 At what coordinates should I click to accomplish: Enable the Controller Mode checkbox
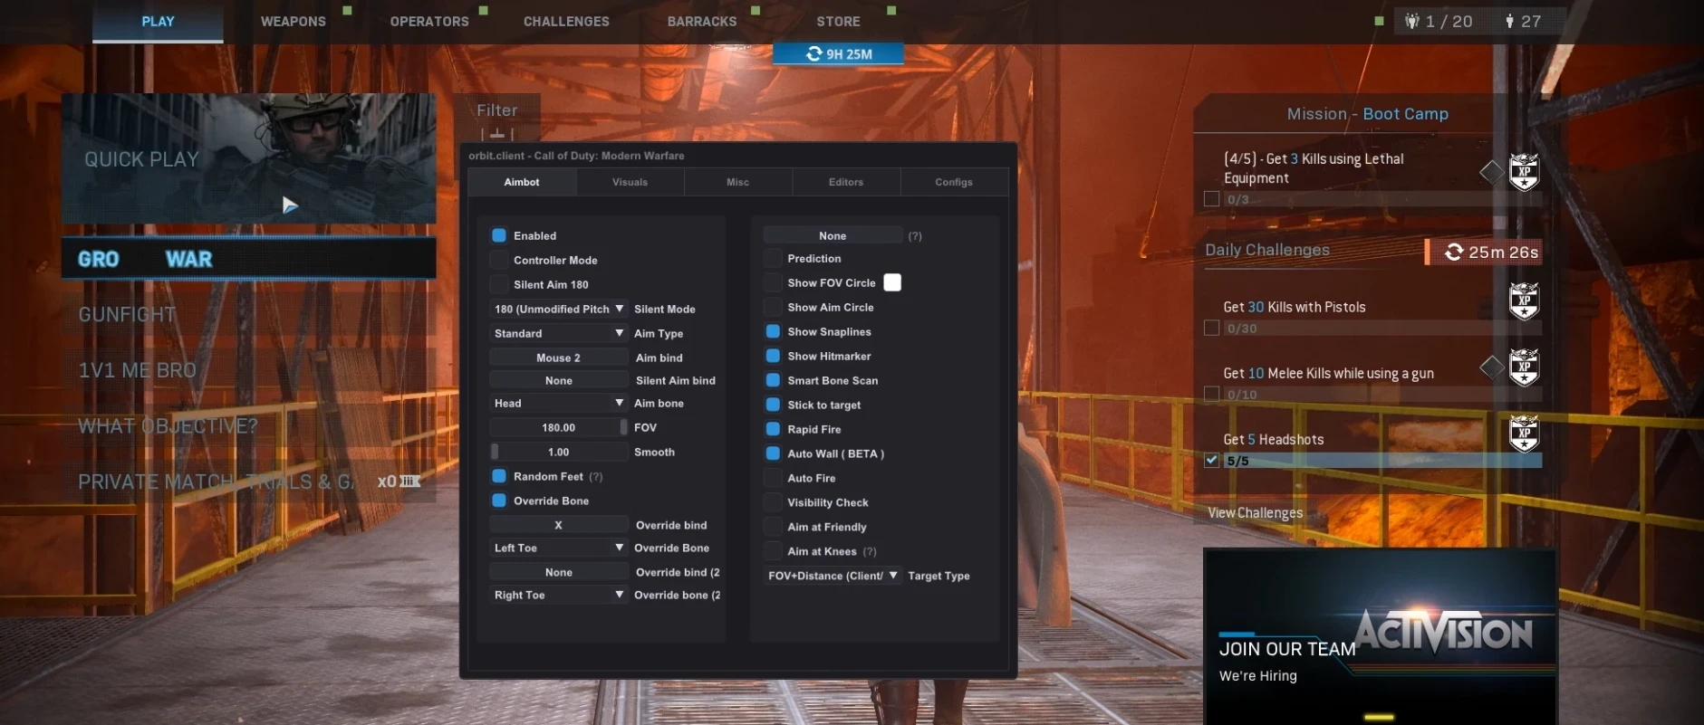(x=499, y=260)
